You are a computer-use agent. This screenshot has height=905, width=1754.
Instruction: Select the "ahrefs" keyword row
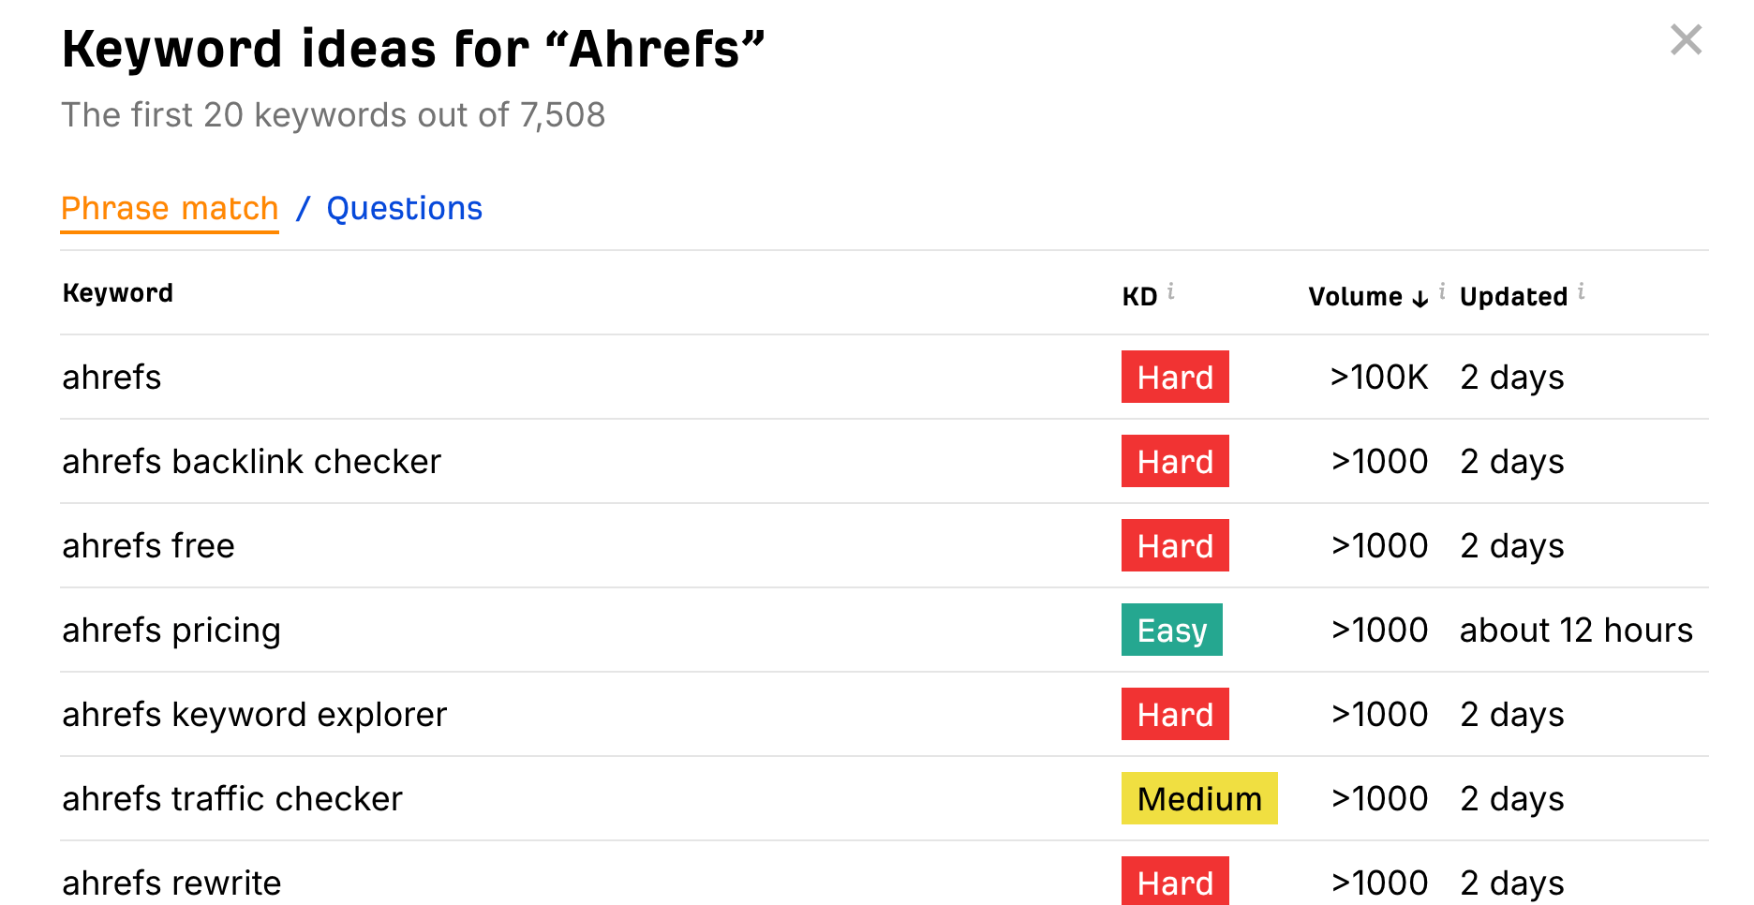pyautogui.click(x=111, y=378)
